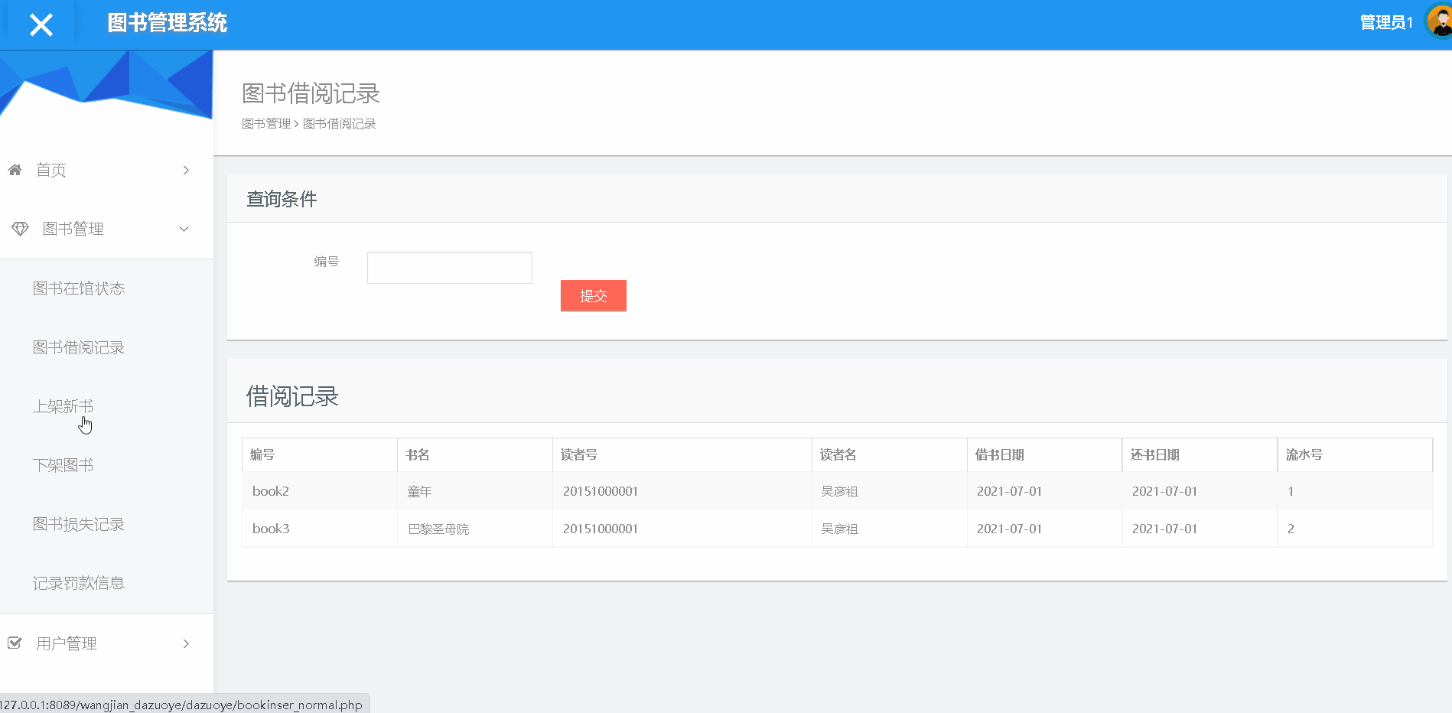Click serial number 2 cell
The width and height of the screenshot is (1452, 713).
(1356, 529)
